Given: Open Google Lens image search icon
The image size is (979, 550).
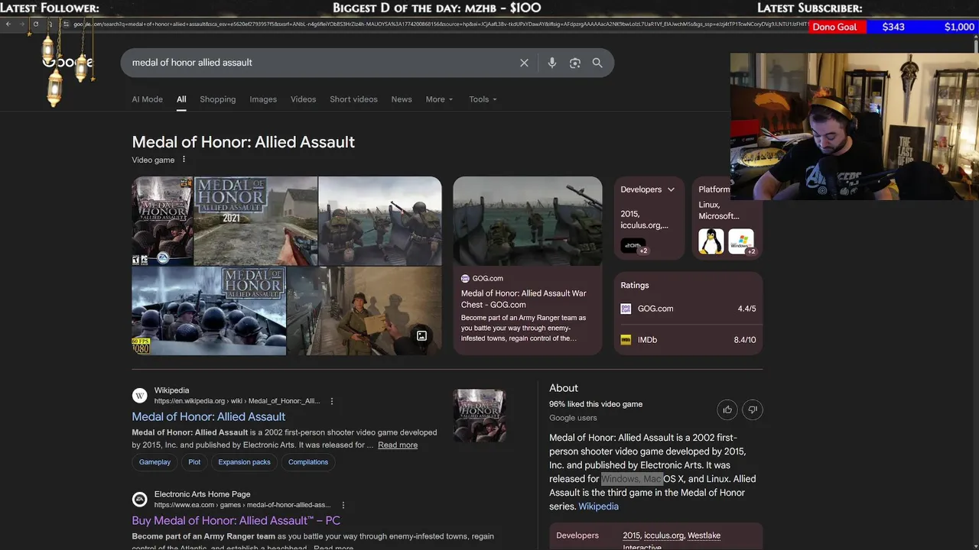Looking at the screenshot, I should [575, 63].
